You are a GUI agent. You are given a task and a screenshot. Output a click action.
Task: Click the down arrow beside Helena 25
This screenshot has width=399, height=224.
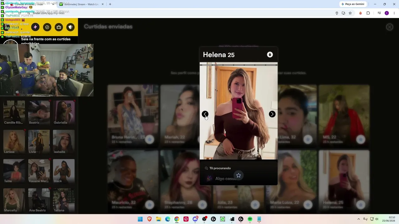click(x=270, y=55)
